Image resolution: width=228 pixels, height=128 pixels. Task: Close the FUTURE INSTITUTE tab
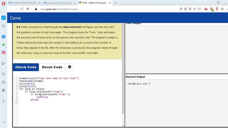tap(40, 3)
